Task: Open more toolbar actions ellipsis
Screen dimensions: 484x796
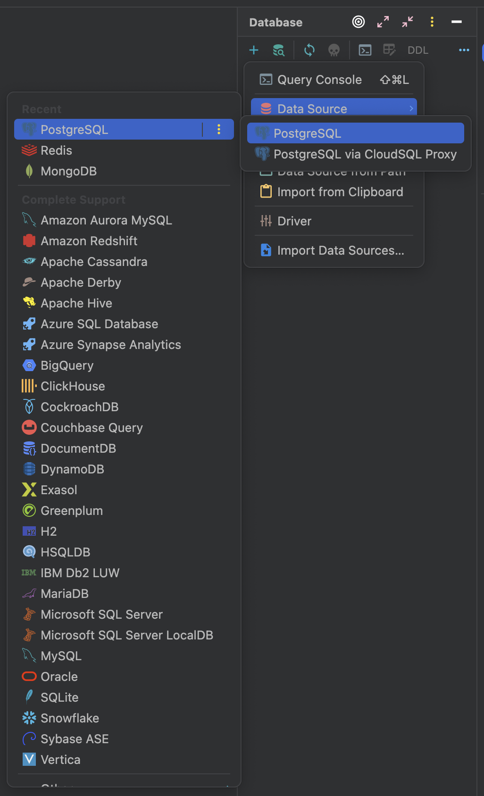Action: [x=464, y=50]
